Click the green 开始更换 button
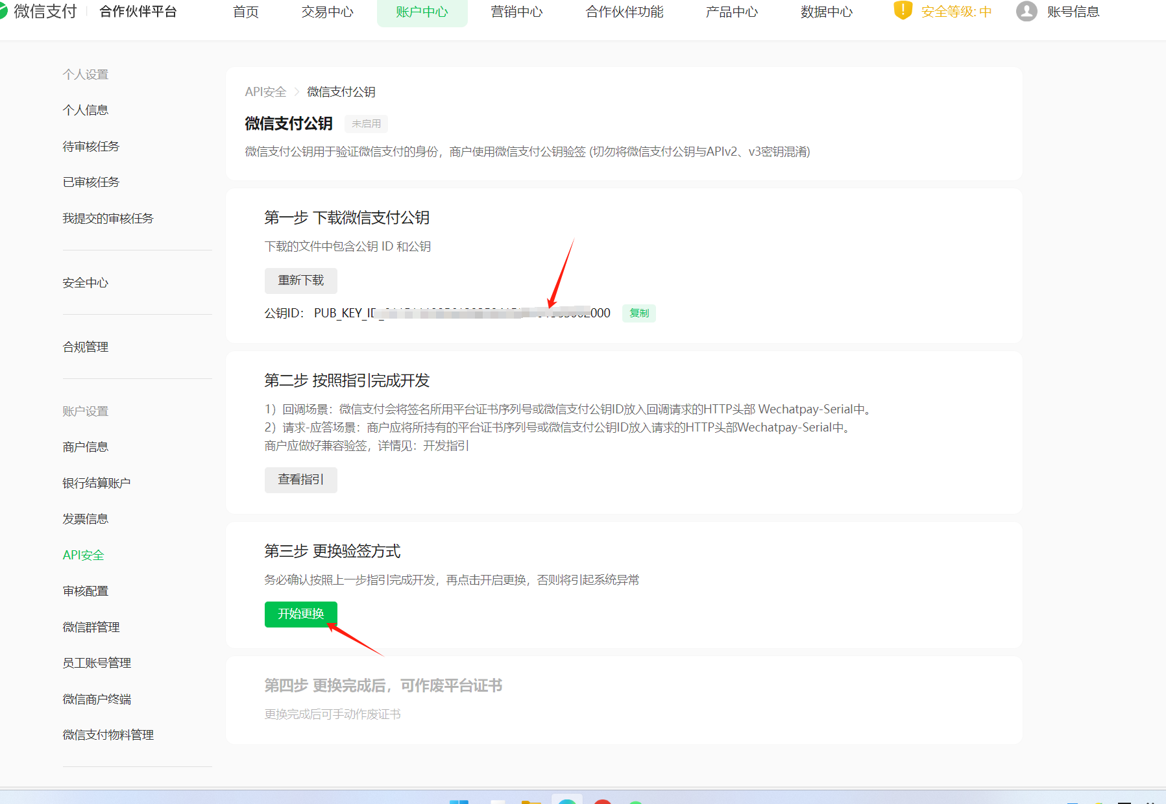 pos(301,615)
